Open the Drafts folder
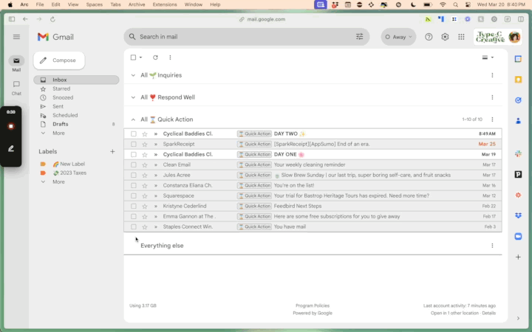This screenshot has height=332, width=532. coord(61,124)
